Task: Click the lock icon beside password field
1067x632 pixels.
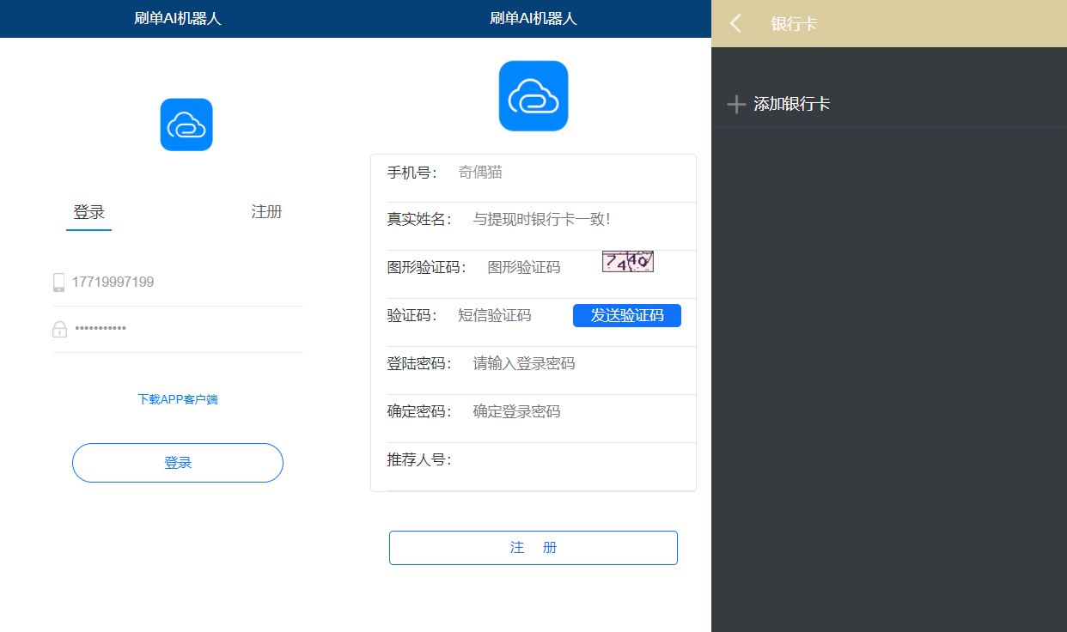Action: pyautogui.click(x=59, y=329)
